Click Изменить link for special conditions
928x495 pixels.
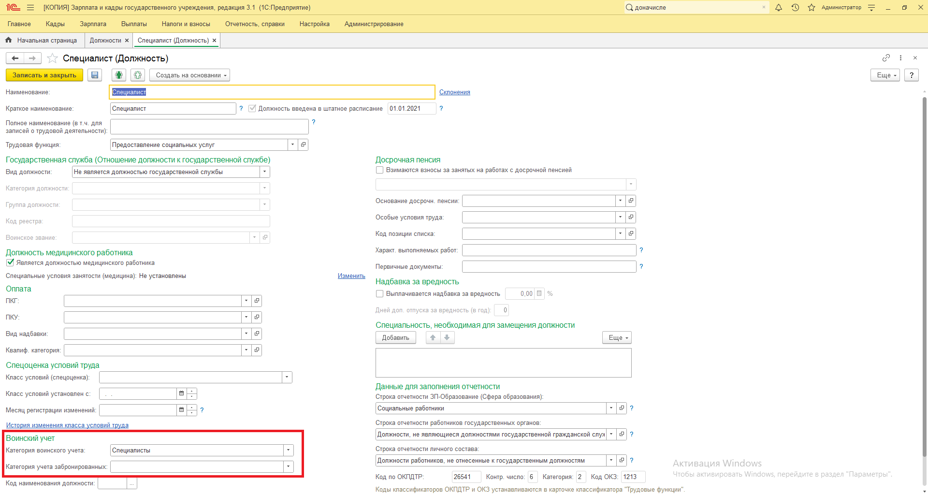351,276
